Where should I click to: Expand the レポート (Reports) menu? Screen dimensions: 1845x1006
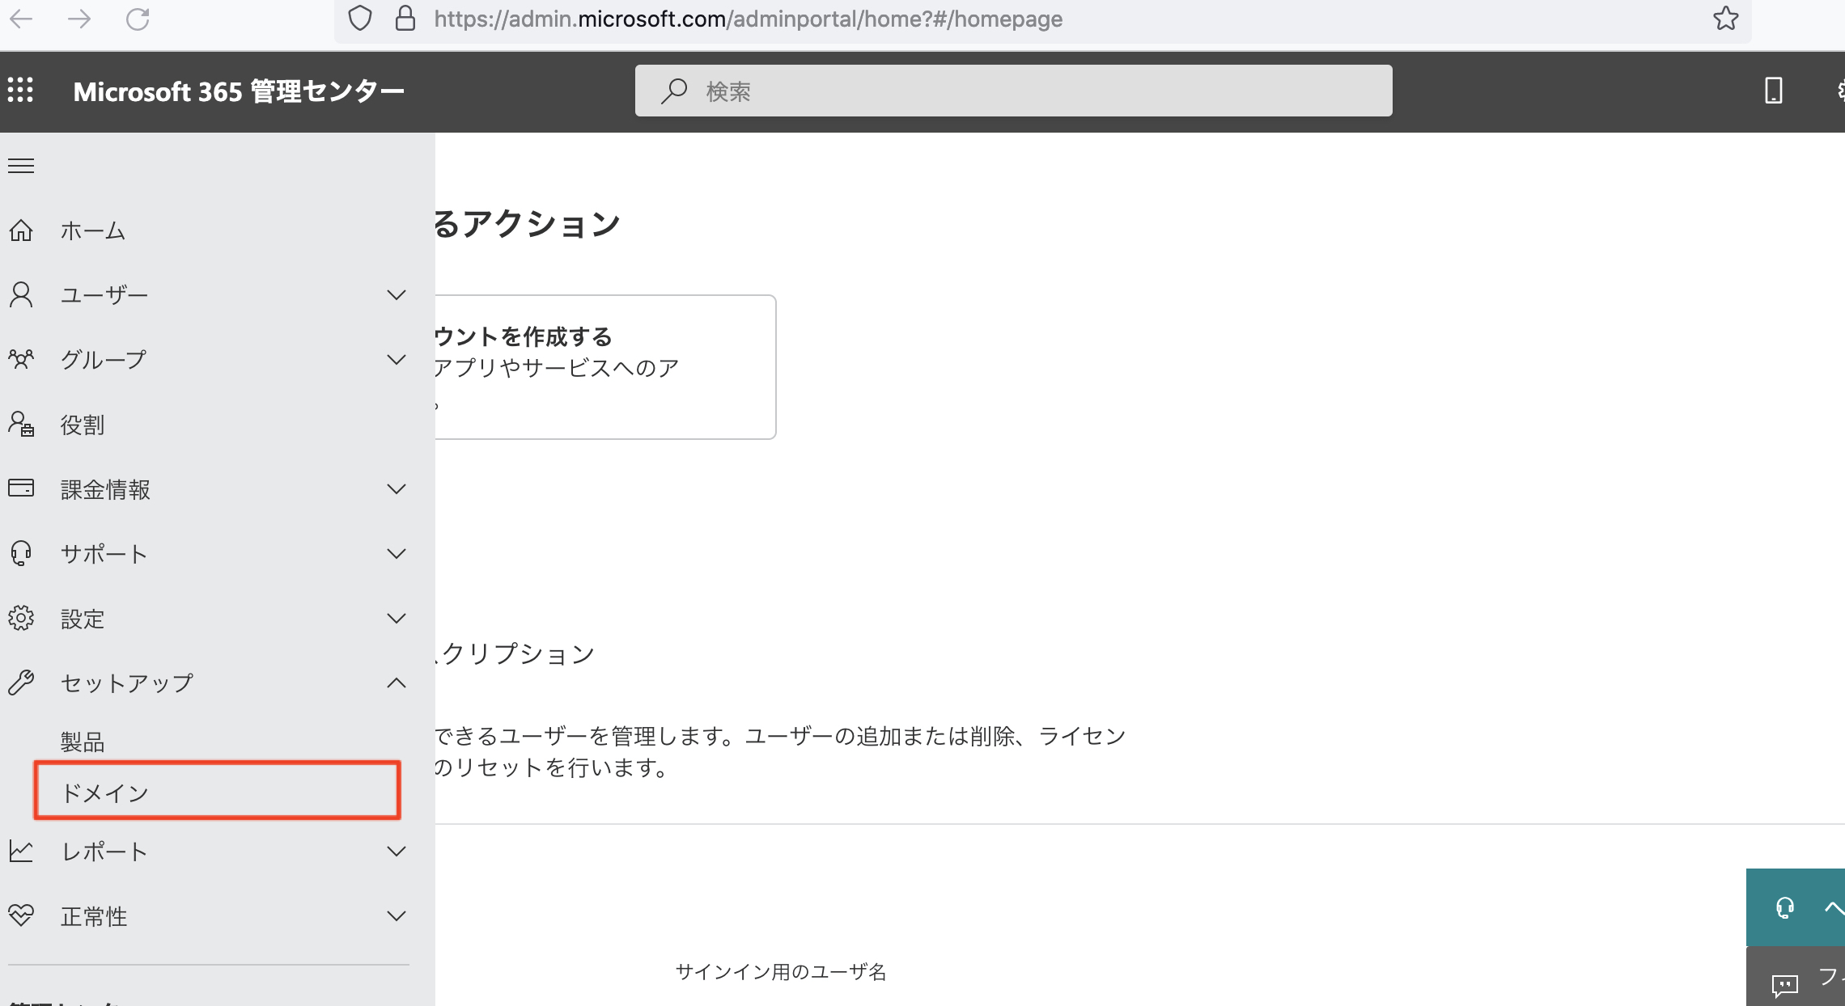pos(396,852)
